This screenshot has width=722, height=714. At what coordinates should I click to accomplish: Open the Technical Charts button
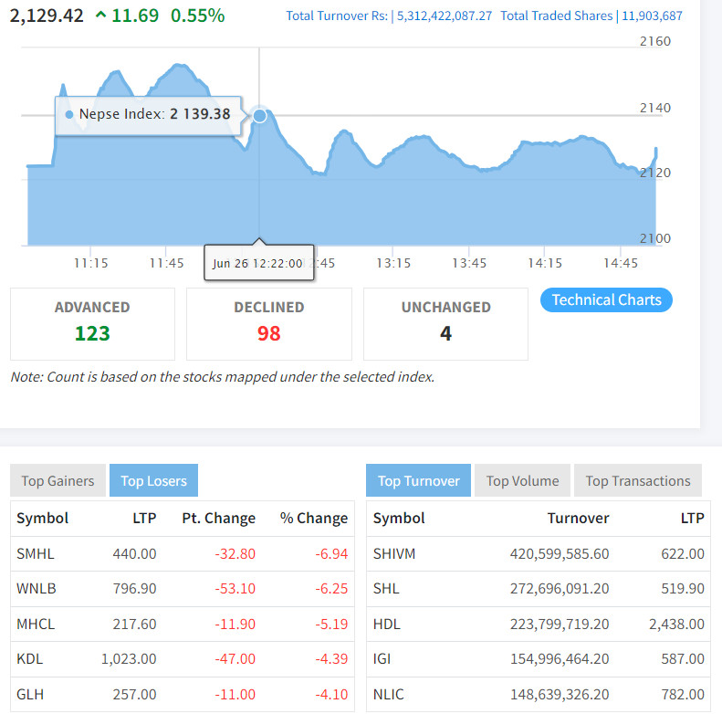pyautogui.click(x=606, y=299)
